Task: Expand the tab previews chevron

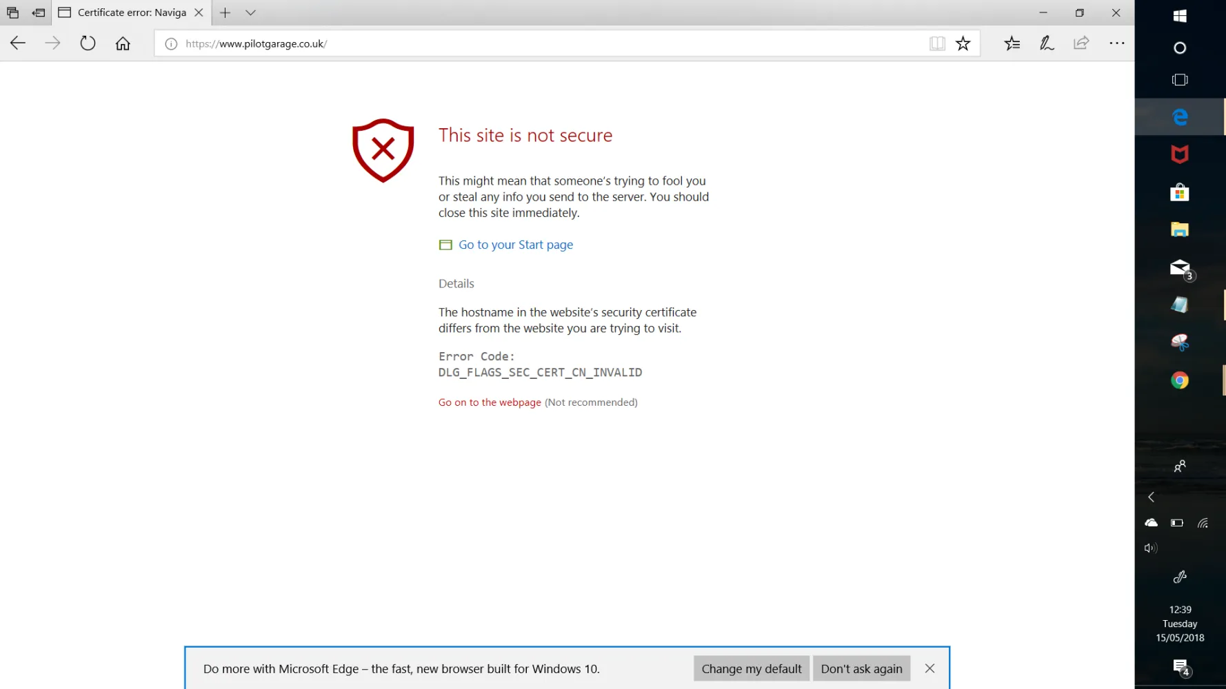Action: click(x=250, y=12)
